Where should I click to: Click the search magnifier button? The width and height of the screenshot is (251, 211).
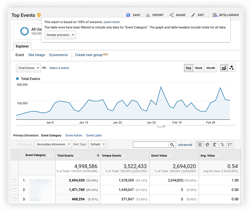pyautogui.click(x=172, y=145)
